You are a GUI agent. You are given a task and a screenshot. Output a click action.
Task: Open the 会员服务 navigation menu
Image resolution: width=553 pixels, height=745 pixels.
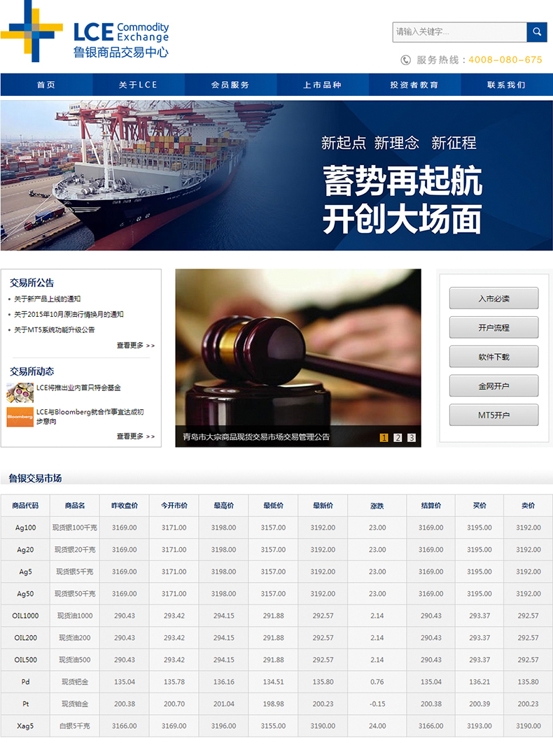click(x=230, y=85)
